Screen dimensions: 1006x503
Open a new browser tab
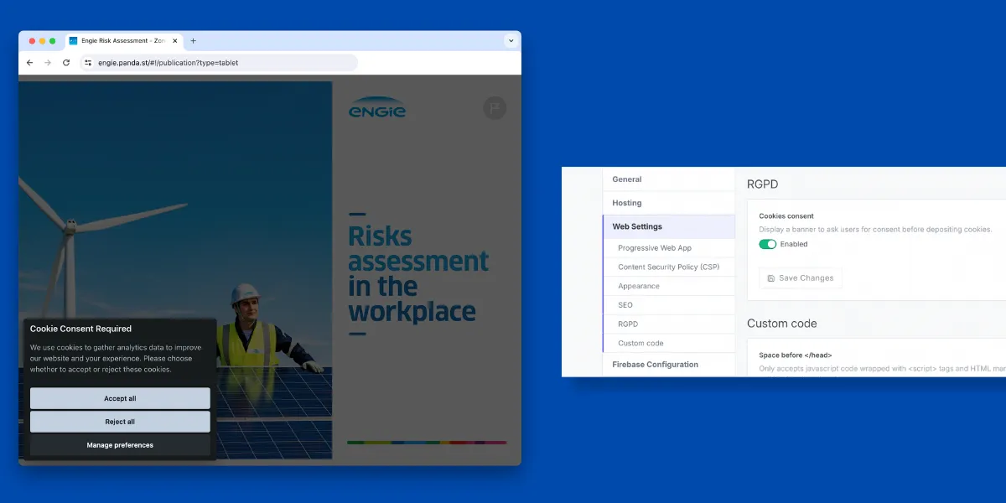pyautogui.click(x=193, y=40)
